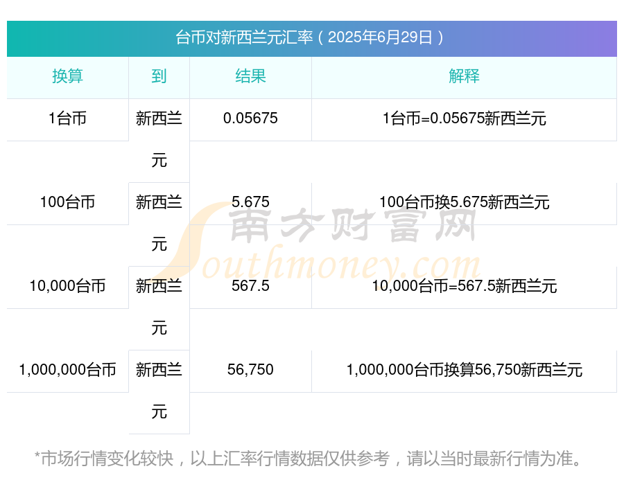Select explanation 100台币换5.675新西兰元
Image resolution: width=624 pixels, height=480 pixels.
(464, 202)
